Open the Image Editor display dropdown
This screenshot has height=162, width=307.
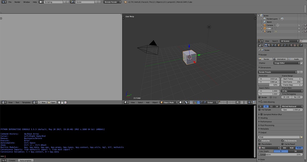(x=287, y=63)
